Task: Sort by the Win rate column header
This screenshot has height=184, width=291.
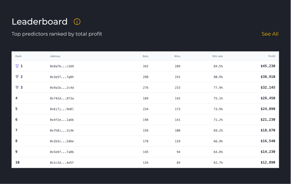Action: (x=217, y=56)
